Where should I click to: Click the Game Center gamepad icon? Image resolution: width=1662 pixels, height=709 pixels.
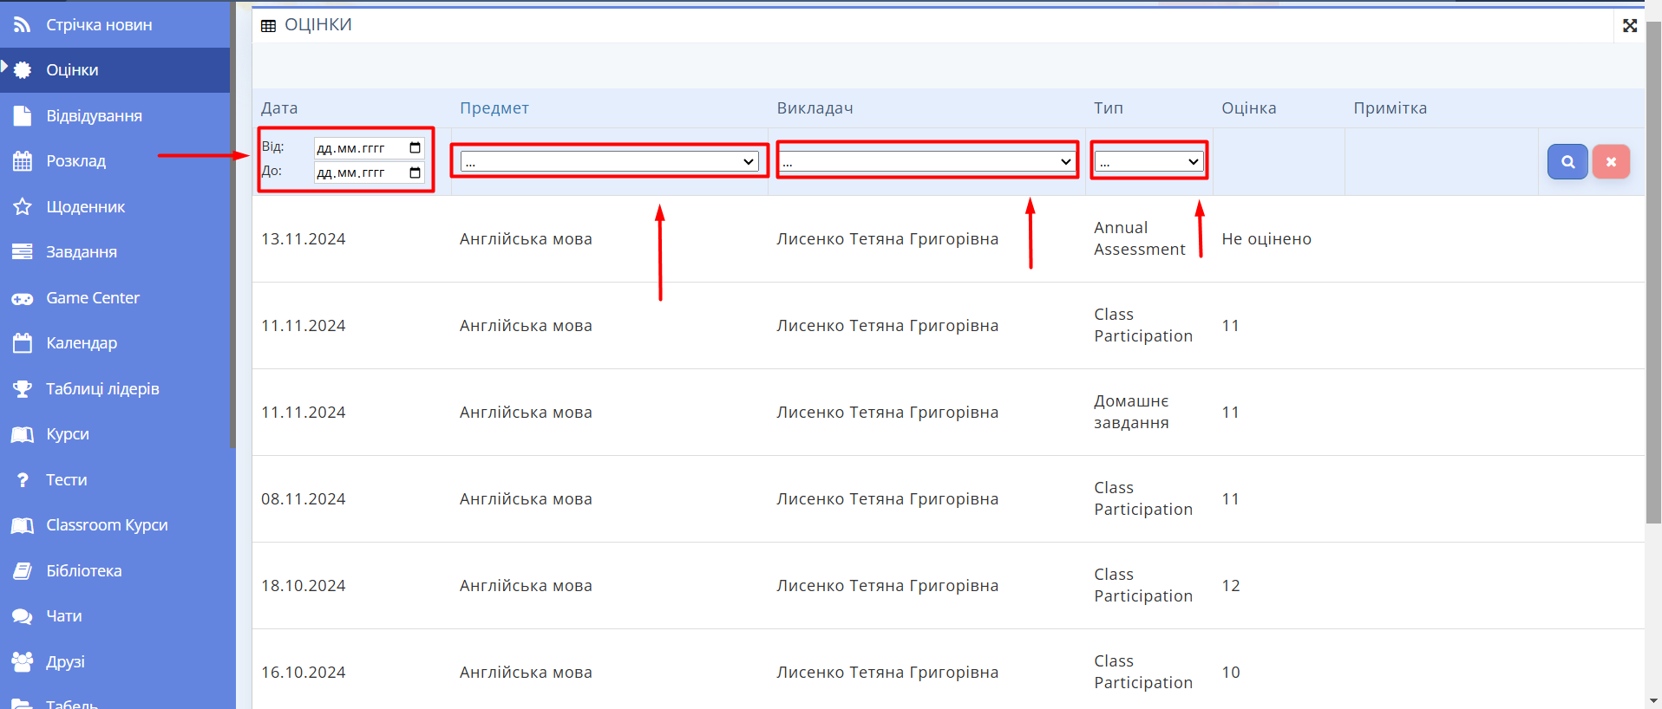point(22,298)
